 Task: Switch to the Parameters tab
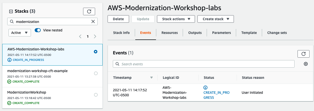click(221, 33)
